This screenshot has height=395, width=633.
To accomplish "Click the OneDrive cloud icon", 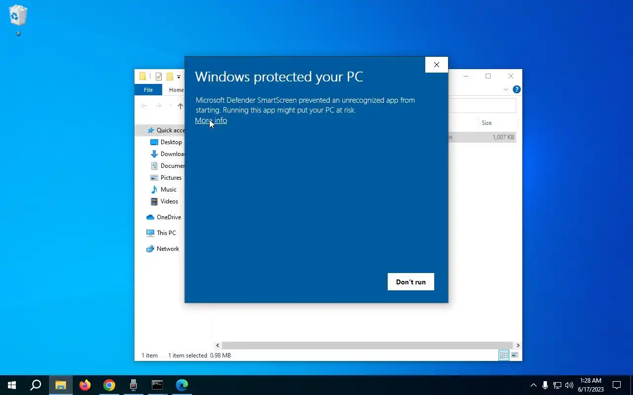I will click(x=150, y=217).
